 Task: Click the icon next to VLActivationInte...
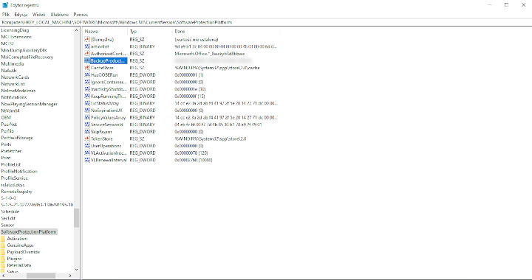(87, 153)
